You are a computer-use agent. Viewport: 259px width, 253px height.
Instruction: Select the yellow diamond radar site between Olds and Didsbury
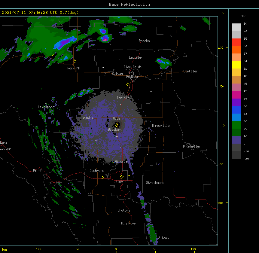pos(117,125)
